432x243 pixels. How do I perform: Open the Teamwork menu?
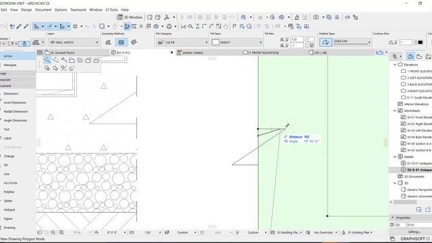click(x=78, y=9)
